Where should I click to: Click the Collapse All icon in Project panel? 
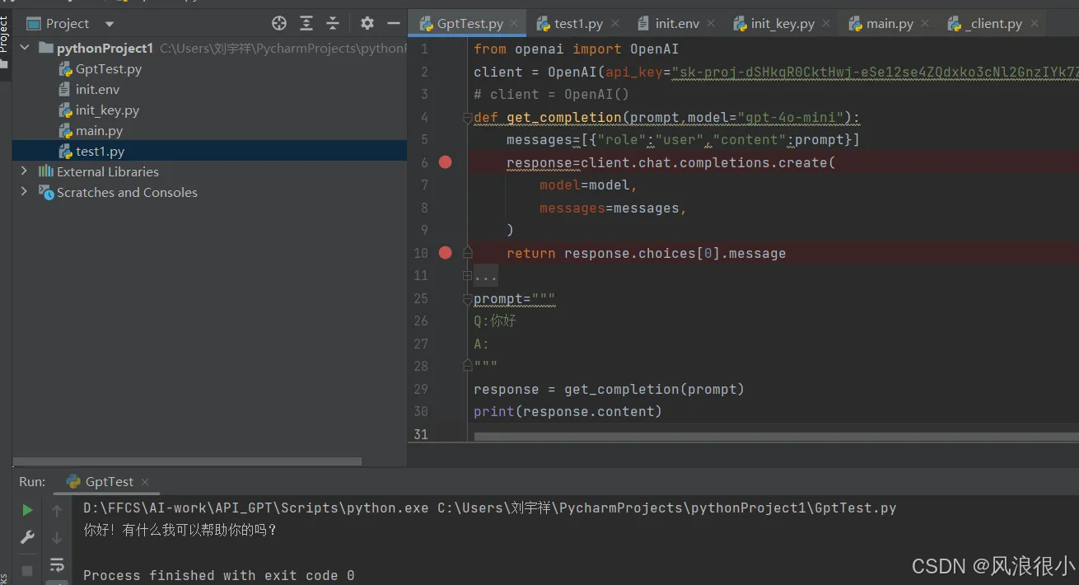click(333, 23)
